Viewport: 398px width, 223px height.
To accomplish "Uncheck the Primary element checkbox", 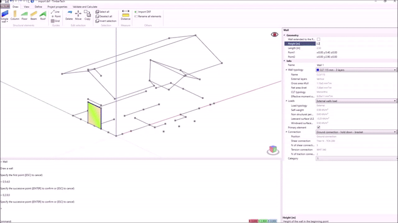I will [318, 128].
